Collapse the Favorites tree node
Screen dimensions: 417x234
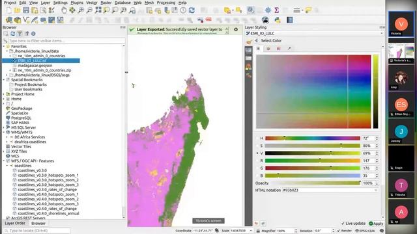click(x=4, y=46)
